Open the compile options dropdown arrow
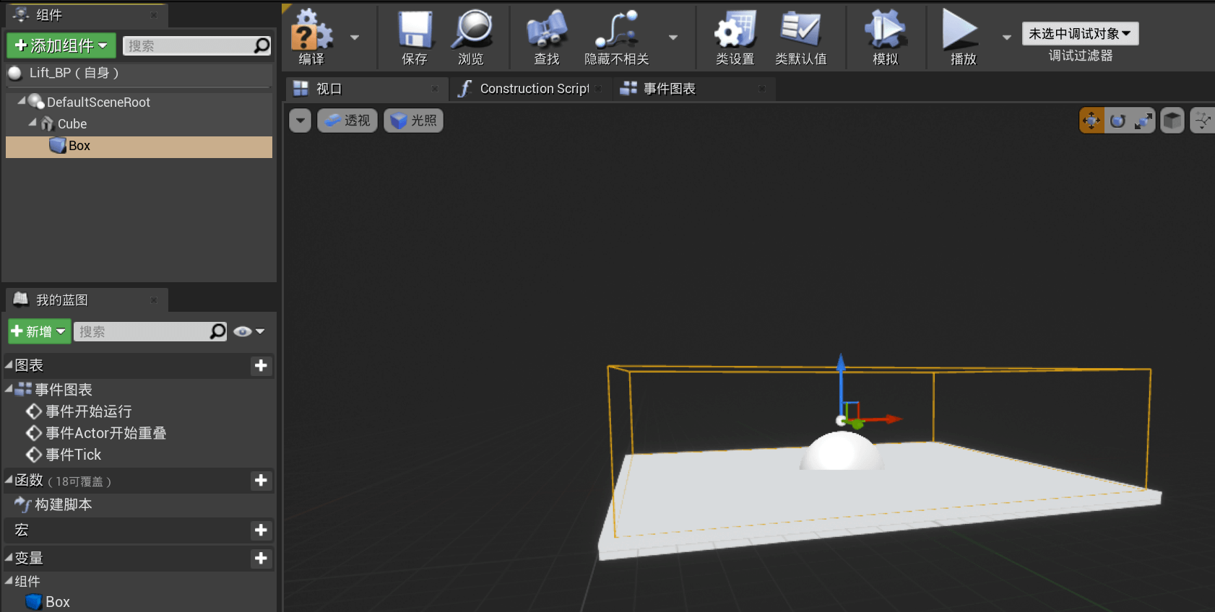 [355, 38]
